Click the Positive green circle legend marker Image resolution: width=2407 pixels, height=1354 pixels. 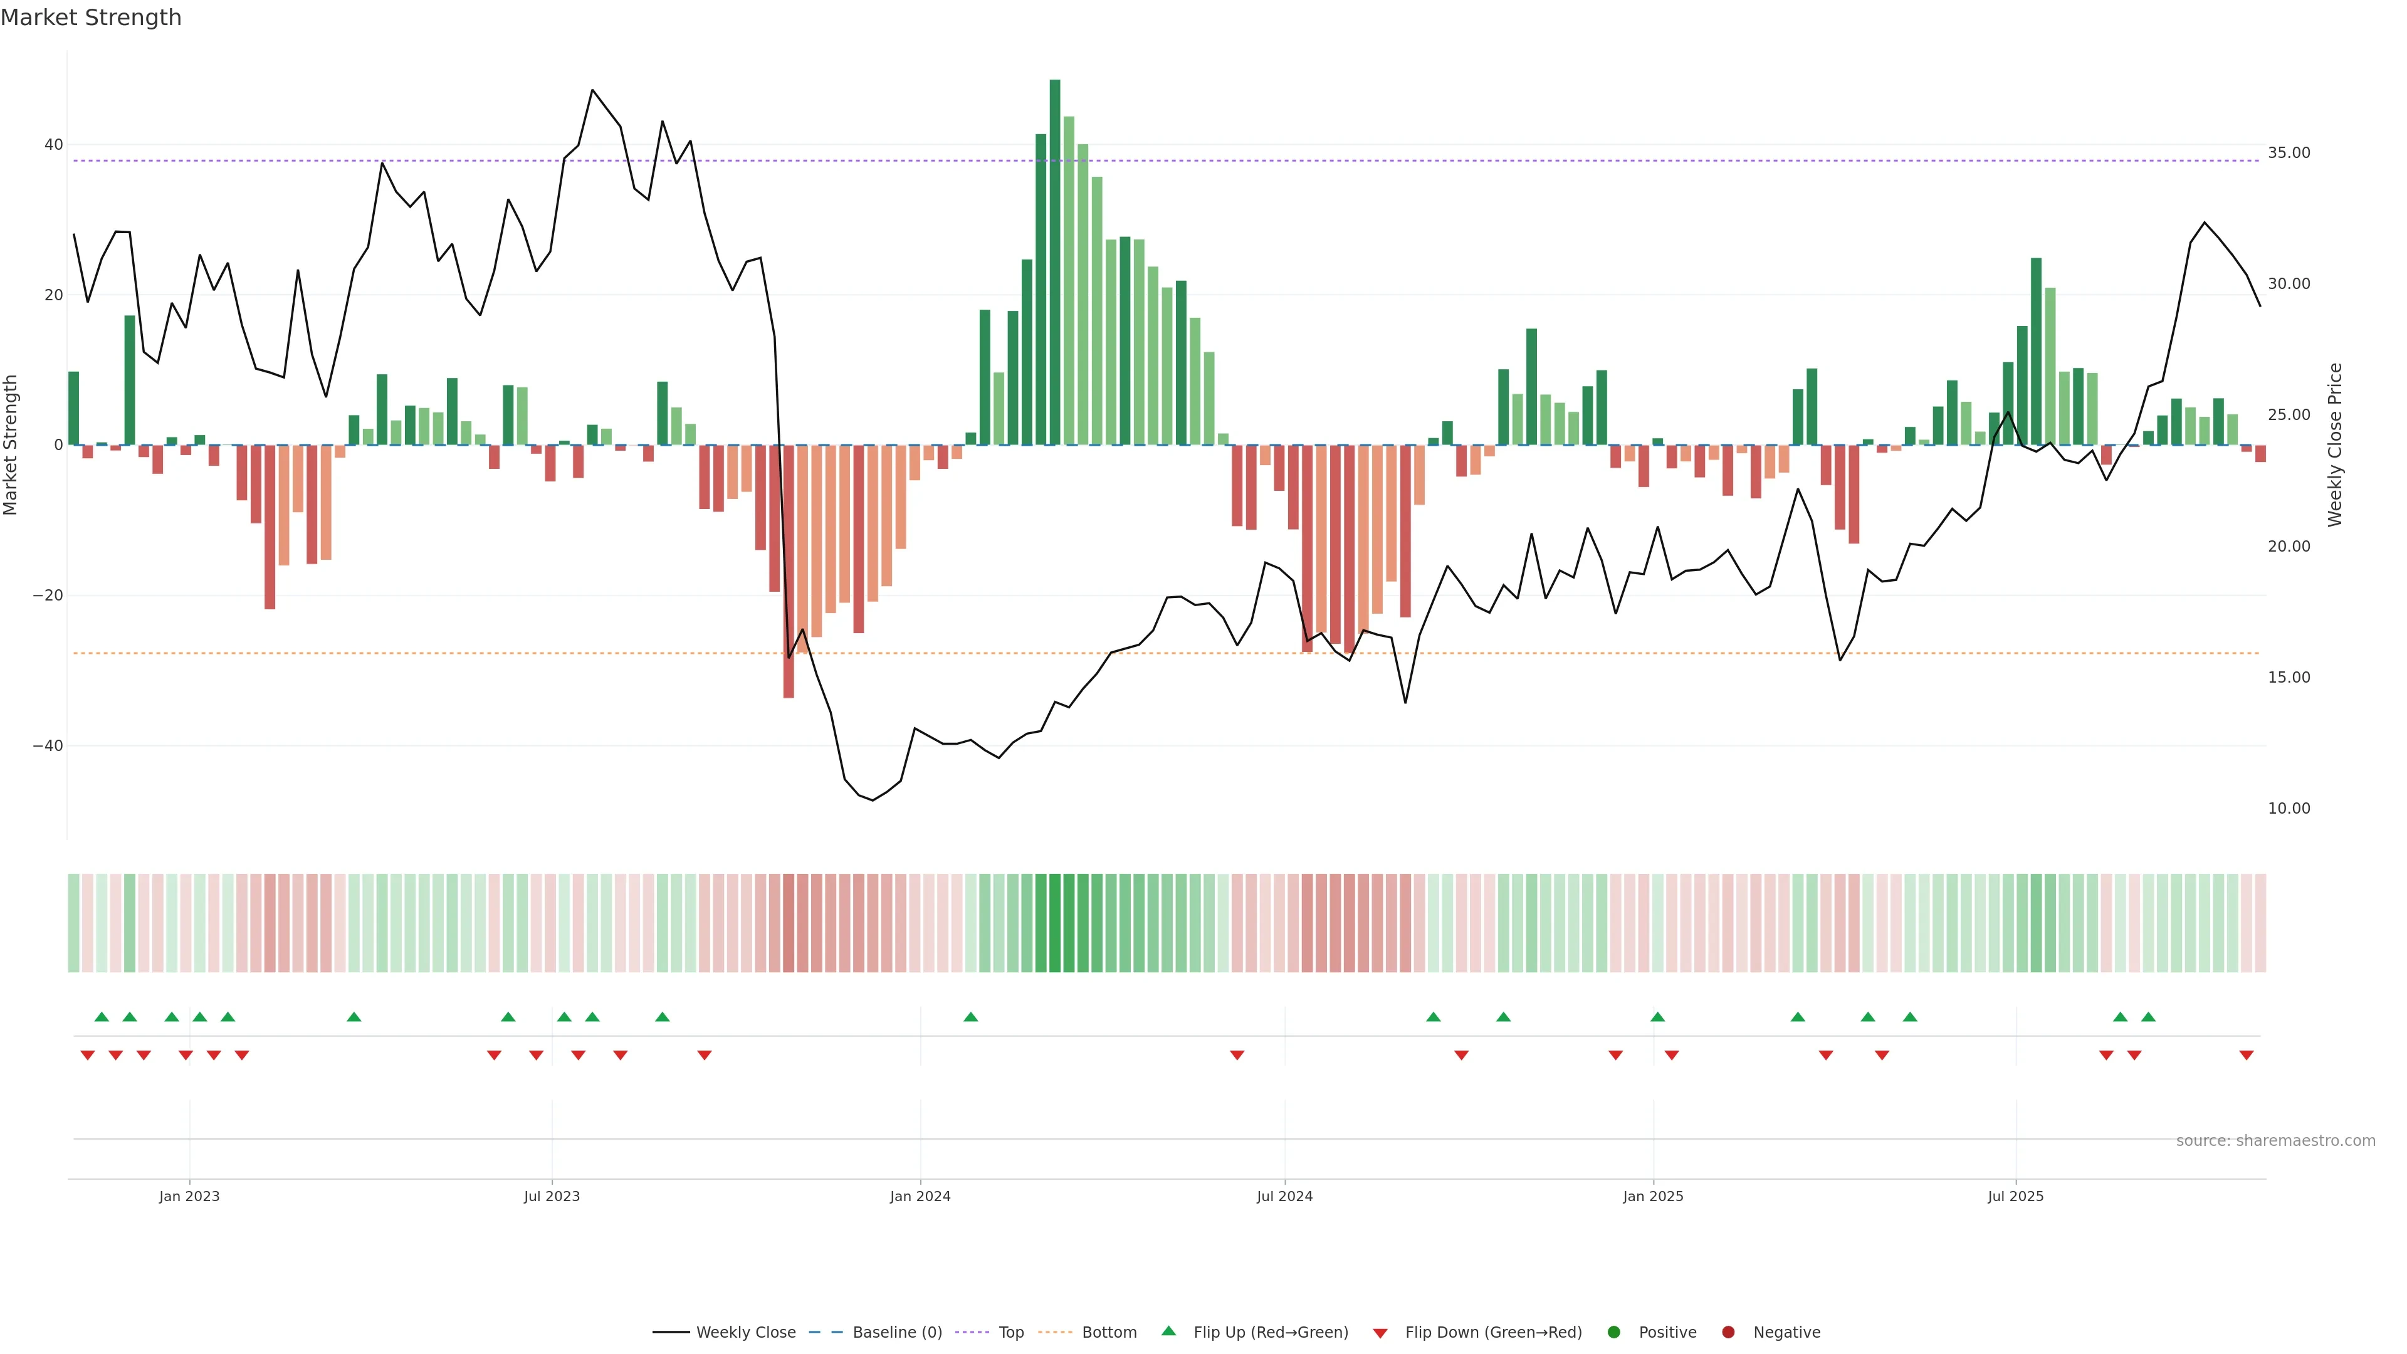pos(1613,1333)
